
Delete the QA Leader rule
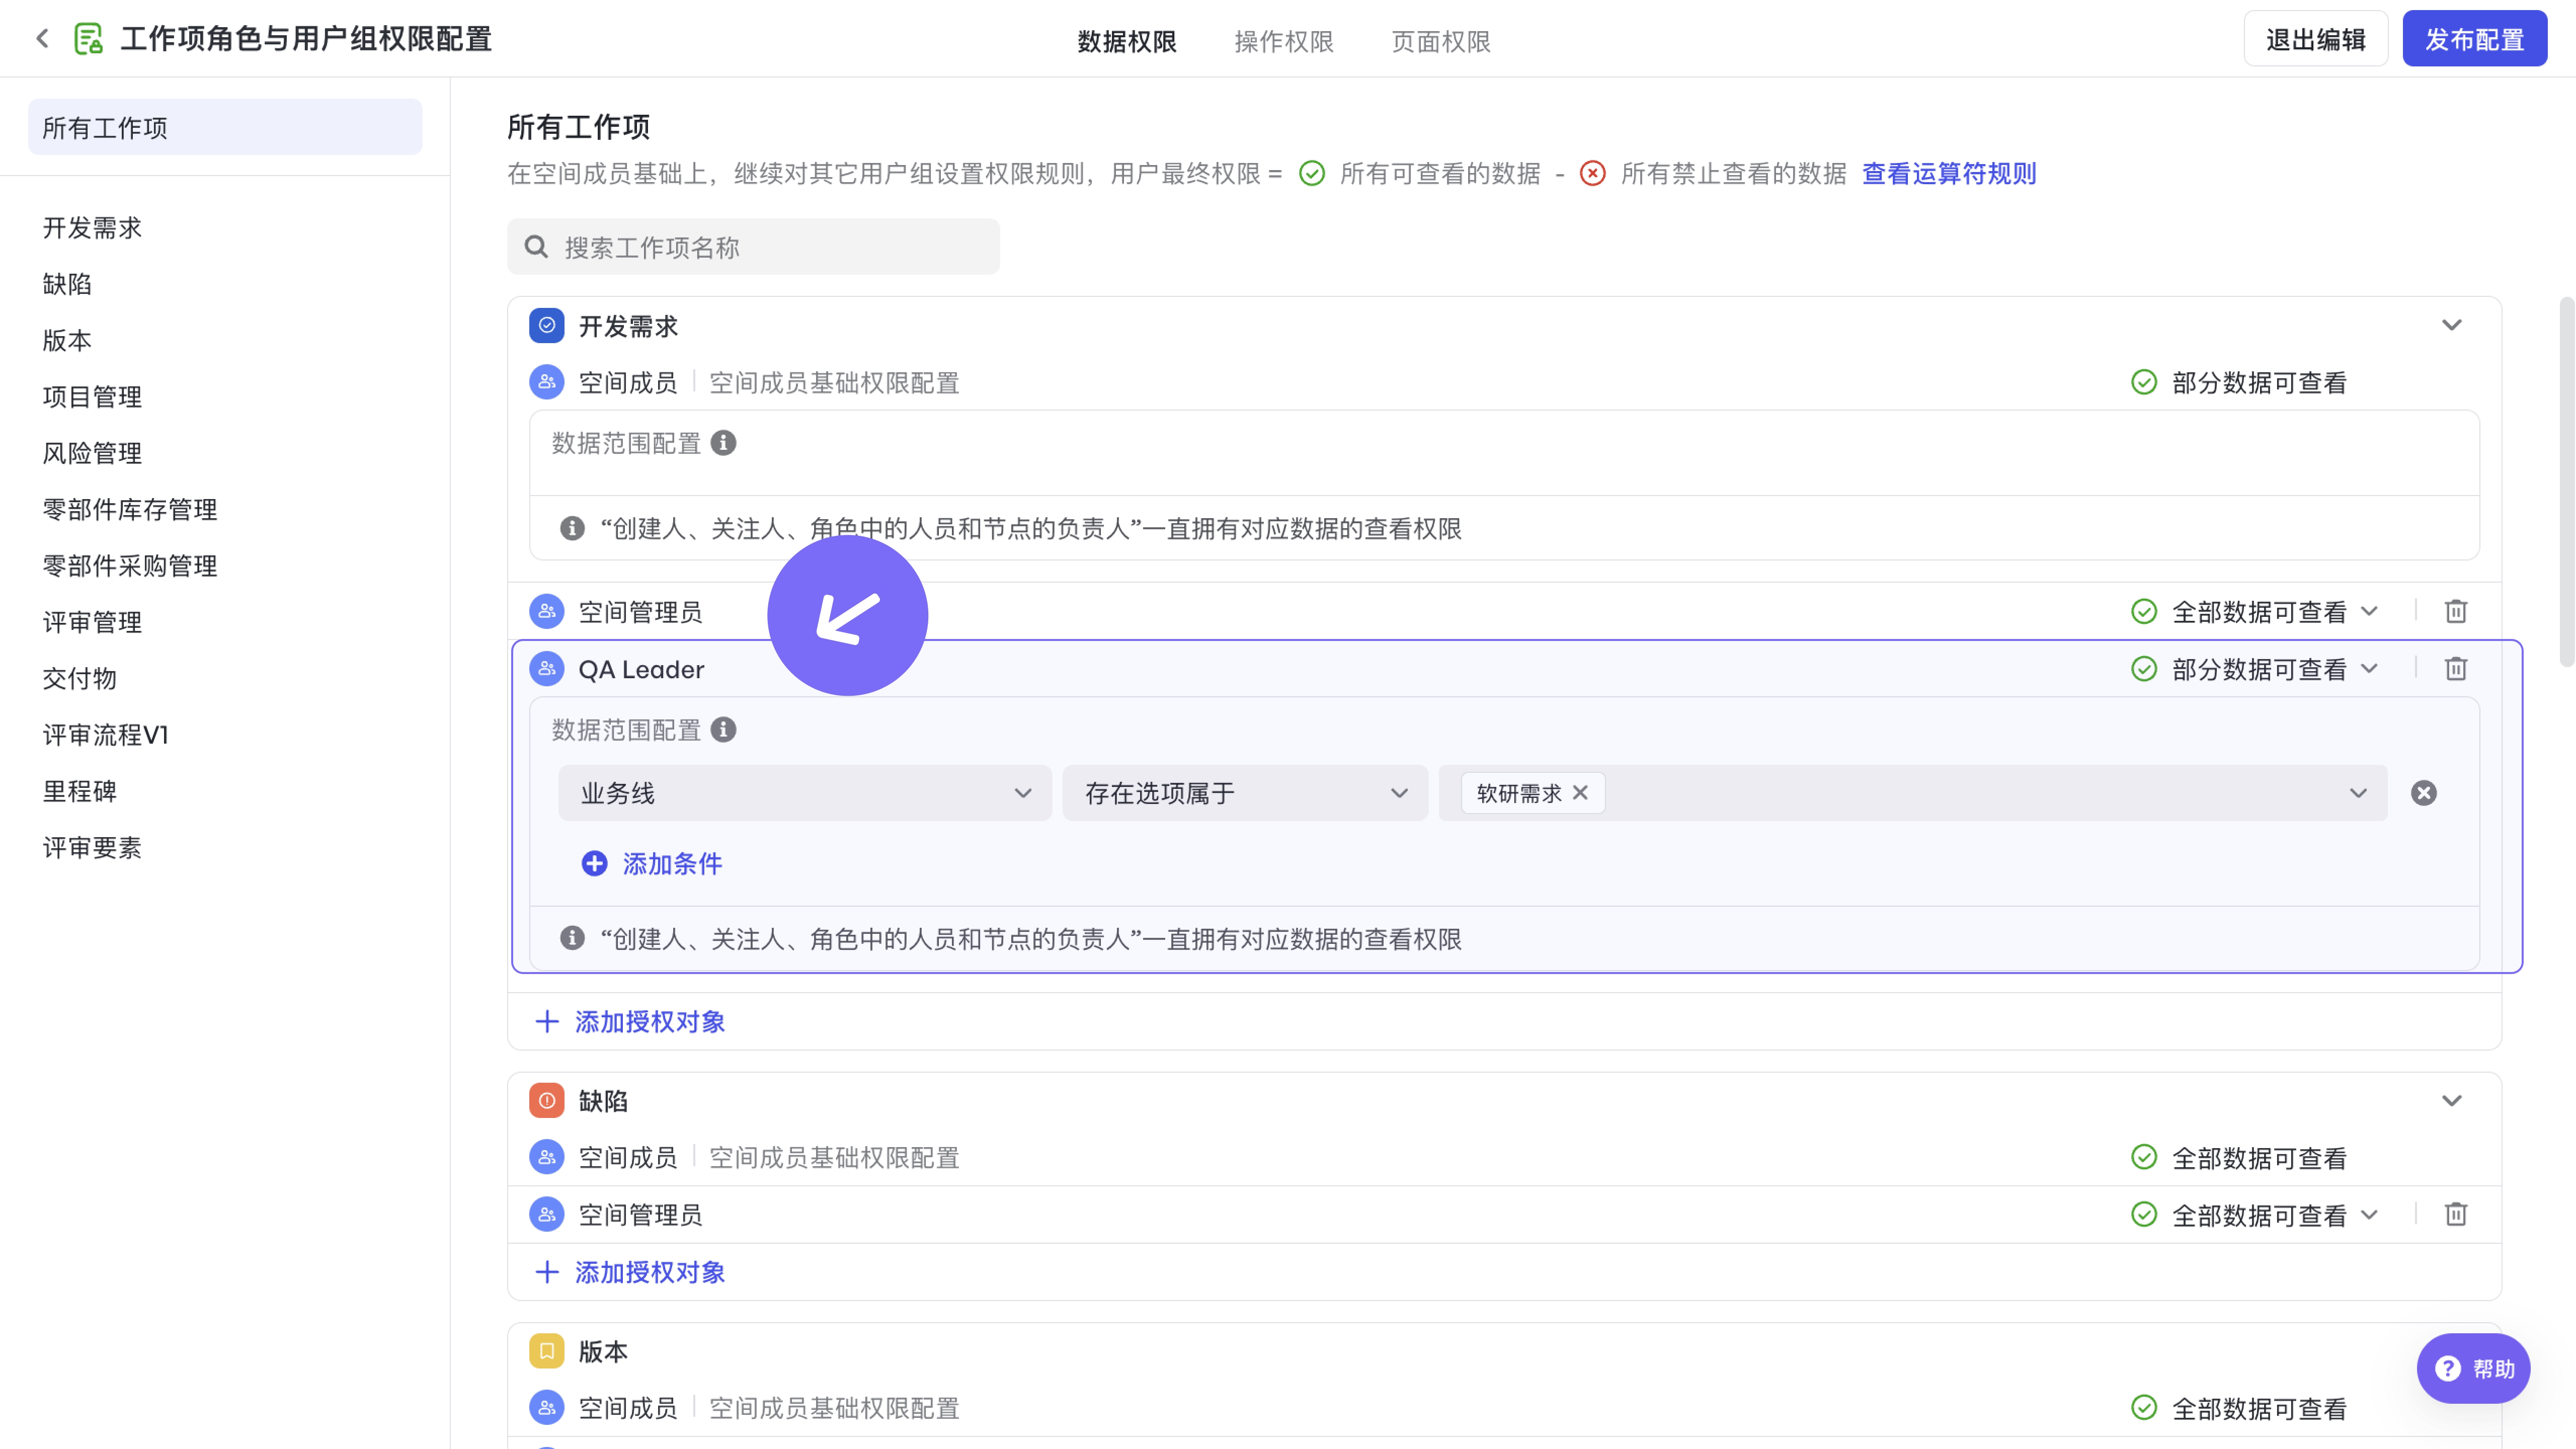click(x=2456, y=668)
